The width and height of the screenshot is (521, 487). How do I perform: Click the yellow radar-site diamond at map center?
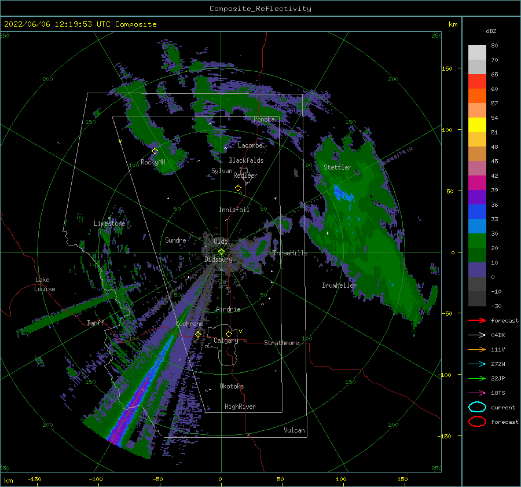[x=221, y=252]
